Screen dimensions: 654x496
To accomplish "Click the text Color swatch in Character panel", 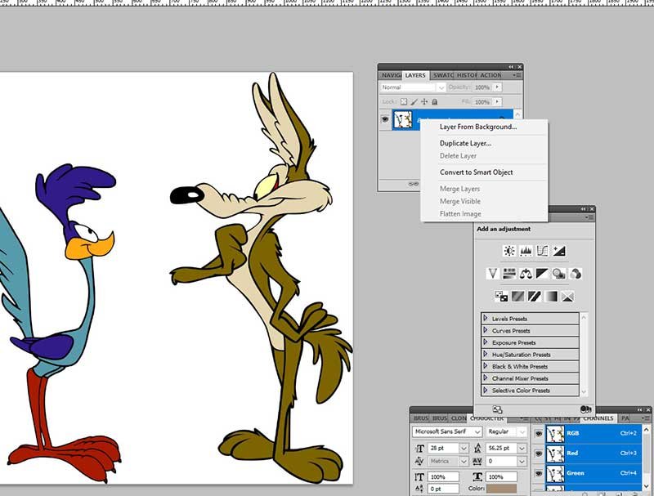I will (501, 489).
